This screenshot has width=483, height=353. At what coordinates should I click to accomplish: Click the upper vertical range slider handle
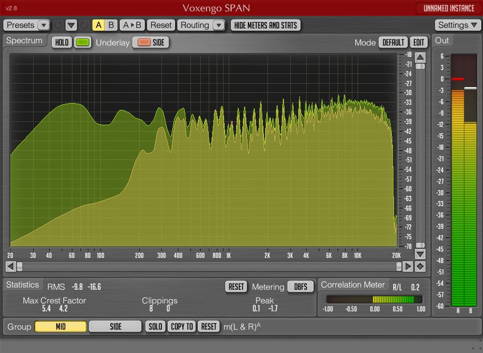point(420,67)
